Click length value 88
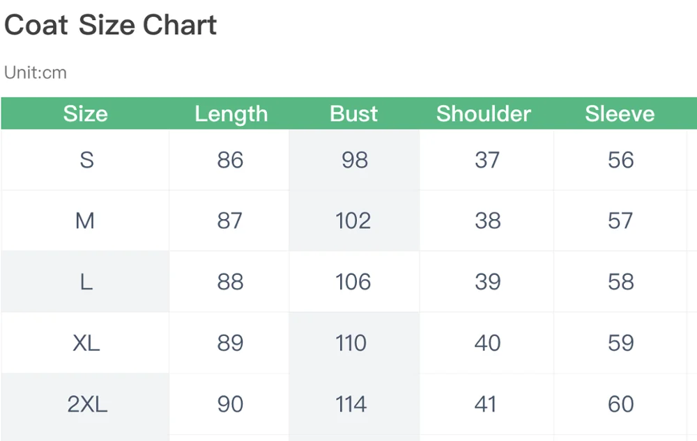 pyautogui.click(x=230, y=282)
